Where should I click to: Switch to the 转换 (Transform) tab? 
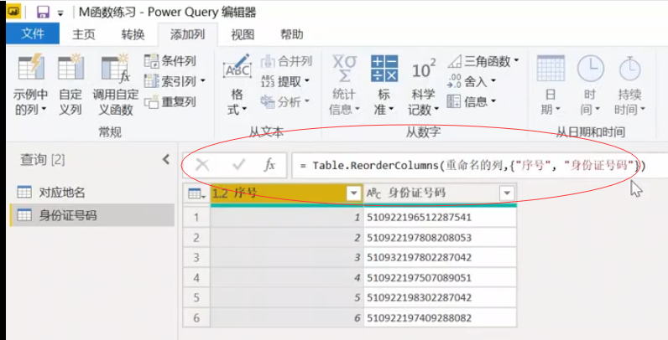point(133,34)
